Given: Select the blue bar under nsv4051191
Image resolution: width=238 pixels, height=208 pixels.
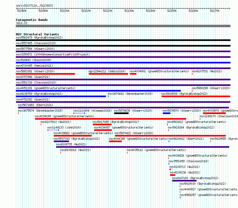Looking at the screenshot, I should [98, 91].
